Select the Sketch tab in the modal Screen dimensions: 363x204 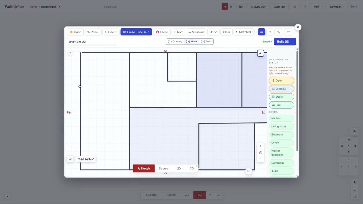pos(144,169)
